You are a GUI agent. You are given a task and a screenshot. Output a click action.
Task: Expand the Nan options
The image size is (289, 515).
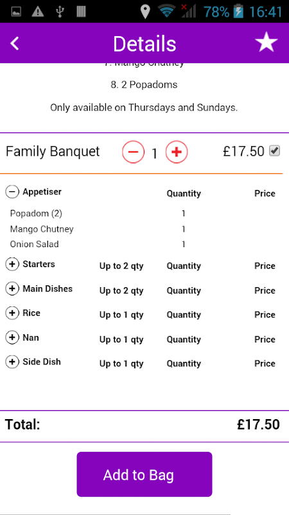[12, 337]
